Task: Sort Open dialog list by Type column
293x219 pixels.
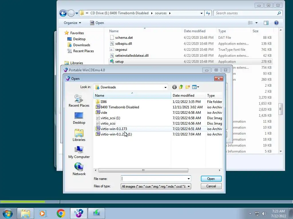Action: click(214, 96)
